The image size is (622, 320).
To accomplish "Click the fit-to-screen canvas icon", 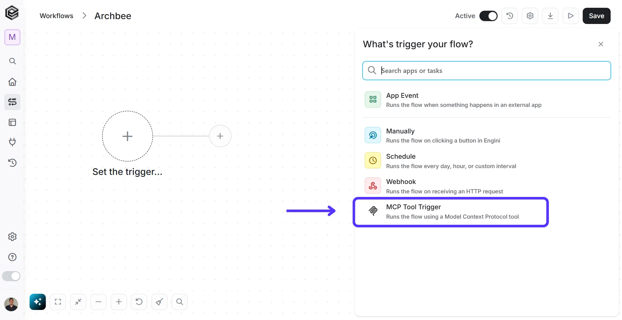I will (58, 302).
